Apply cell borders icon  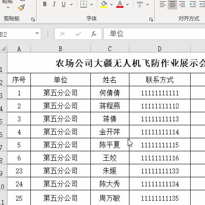click(x=84, y=4)
